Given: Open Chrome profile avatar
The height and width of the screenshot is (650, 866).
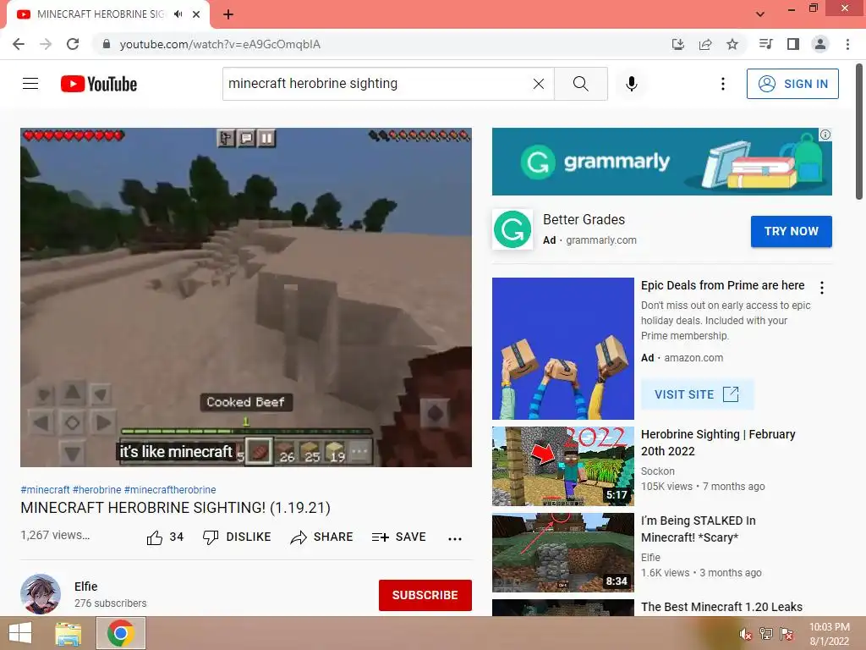Looking at the screenshot, I should 820,44.
